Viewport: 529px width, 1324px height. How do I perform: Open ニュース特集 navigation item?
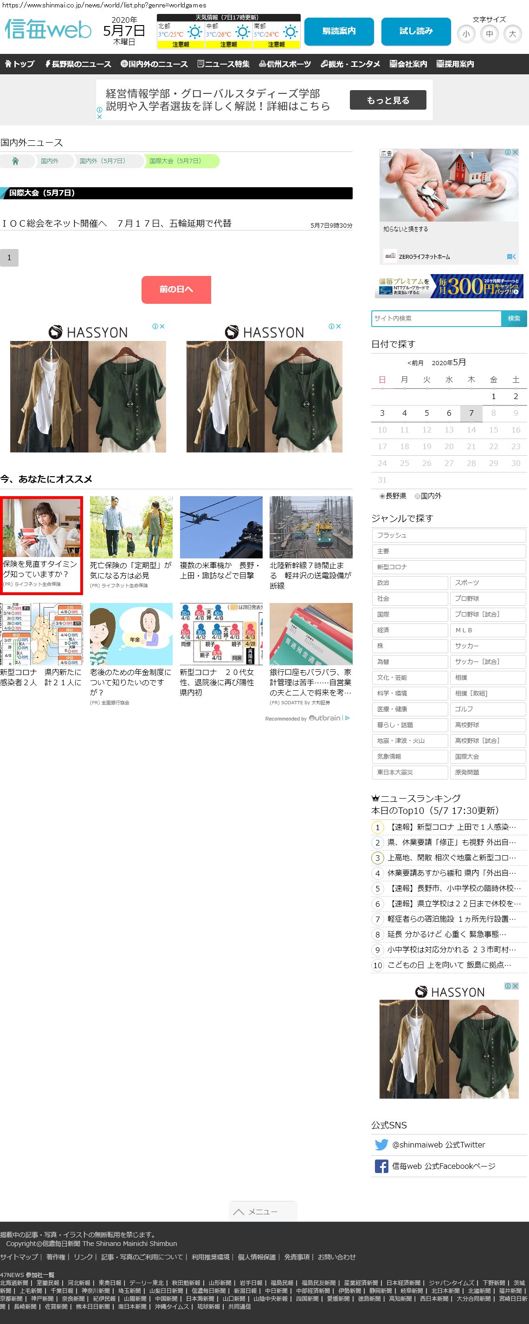coord(223,64)
